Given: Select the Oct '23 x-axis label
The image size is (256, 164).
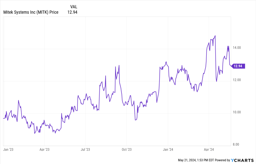Looking at the screenshot, I should [x=126, y=149].
